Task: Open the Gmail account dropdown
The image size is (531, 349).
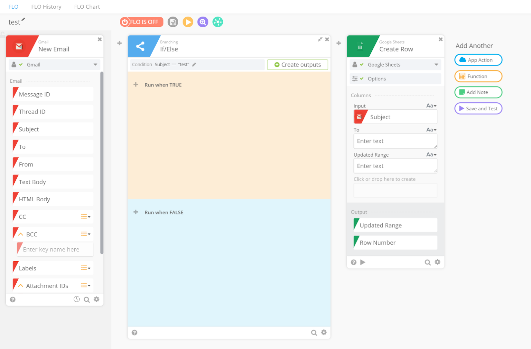Action: click(54, 65)
